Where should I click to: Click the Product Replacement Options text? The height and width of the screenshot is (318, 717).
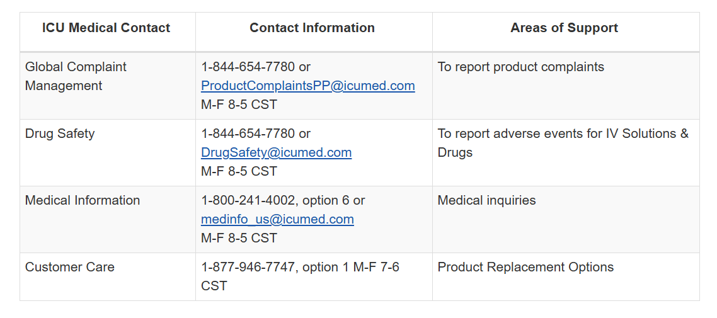[525, 267]
